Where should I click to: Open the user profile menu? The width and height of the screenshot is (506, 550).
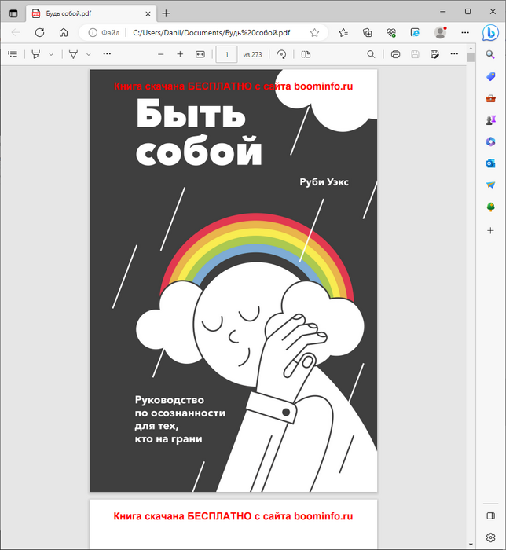[440, 33]
